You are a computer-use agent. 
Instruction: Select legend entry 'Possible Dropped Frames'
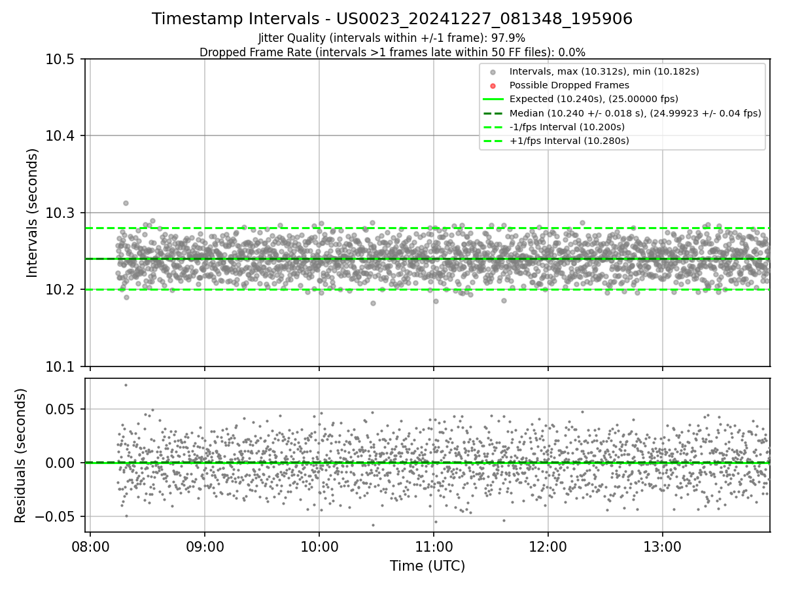[x=569, y=85]
